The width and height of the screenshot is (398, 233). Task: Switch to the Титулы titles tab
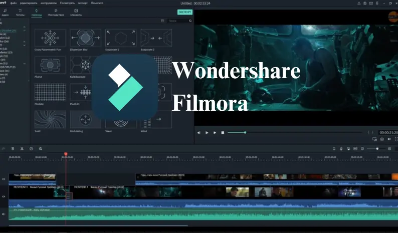[20, 13]
